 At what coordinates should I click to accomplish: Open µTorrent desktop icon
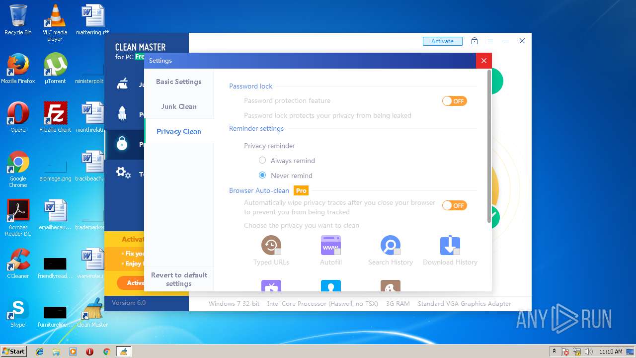click(x=55, y=68)
